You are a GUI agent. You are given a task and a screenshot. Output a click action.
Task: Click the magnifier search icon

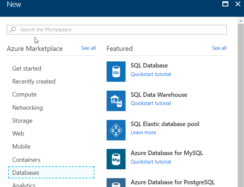click(x=13, y=29)
